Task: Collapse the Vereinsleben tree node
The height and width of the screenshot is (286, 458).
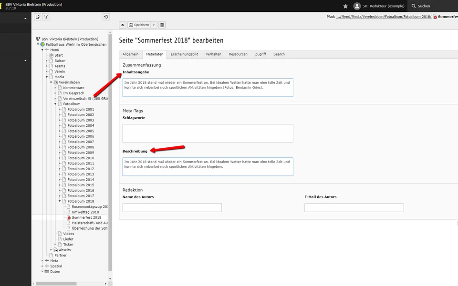Action: (x=51, y=82)
